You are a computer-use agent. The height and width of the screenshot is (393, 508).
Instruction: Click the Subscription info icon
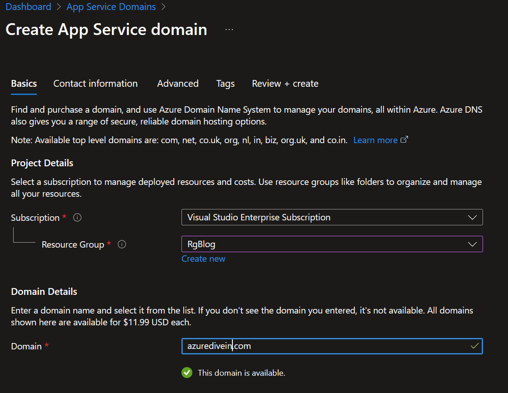[x=77, y=218]
